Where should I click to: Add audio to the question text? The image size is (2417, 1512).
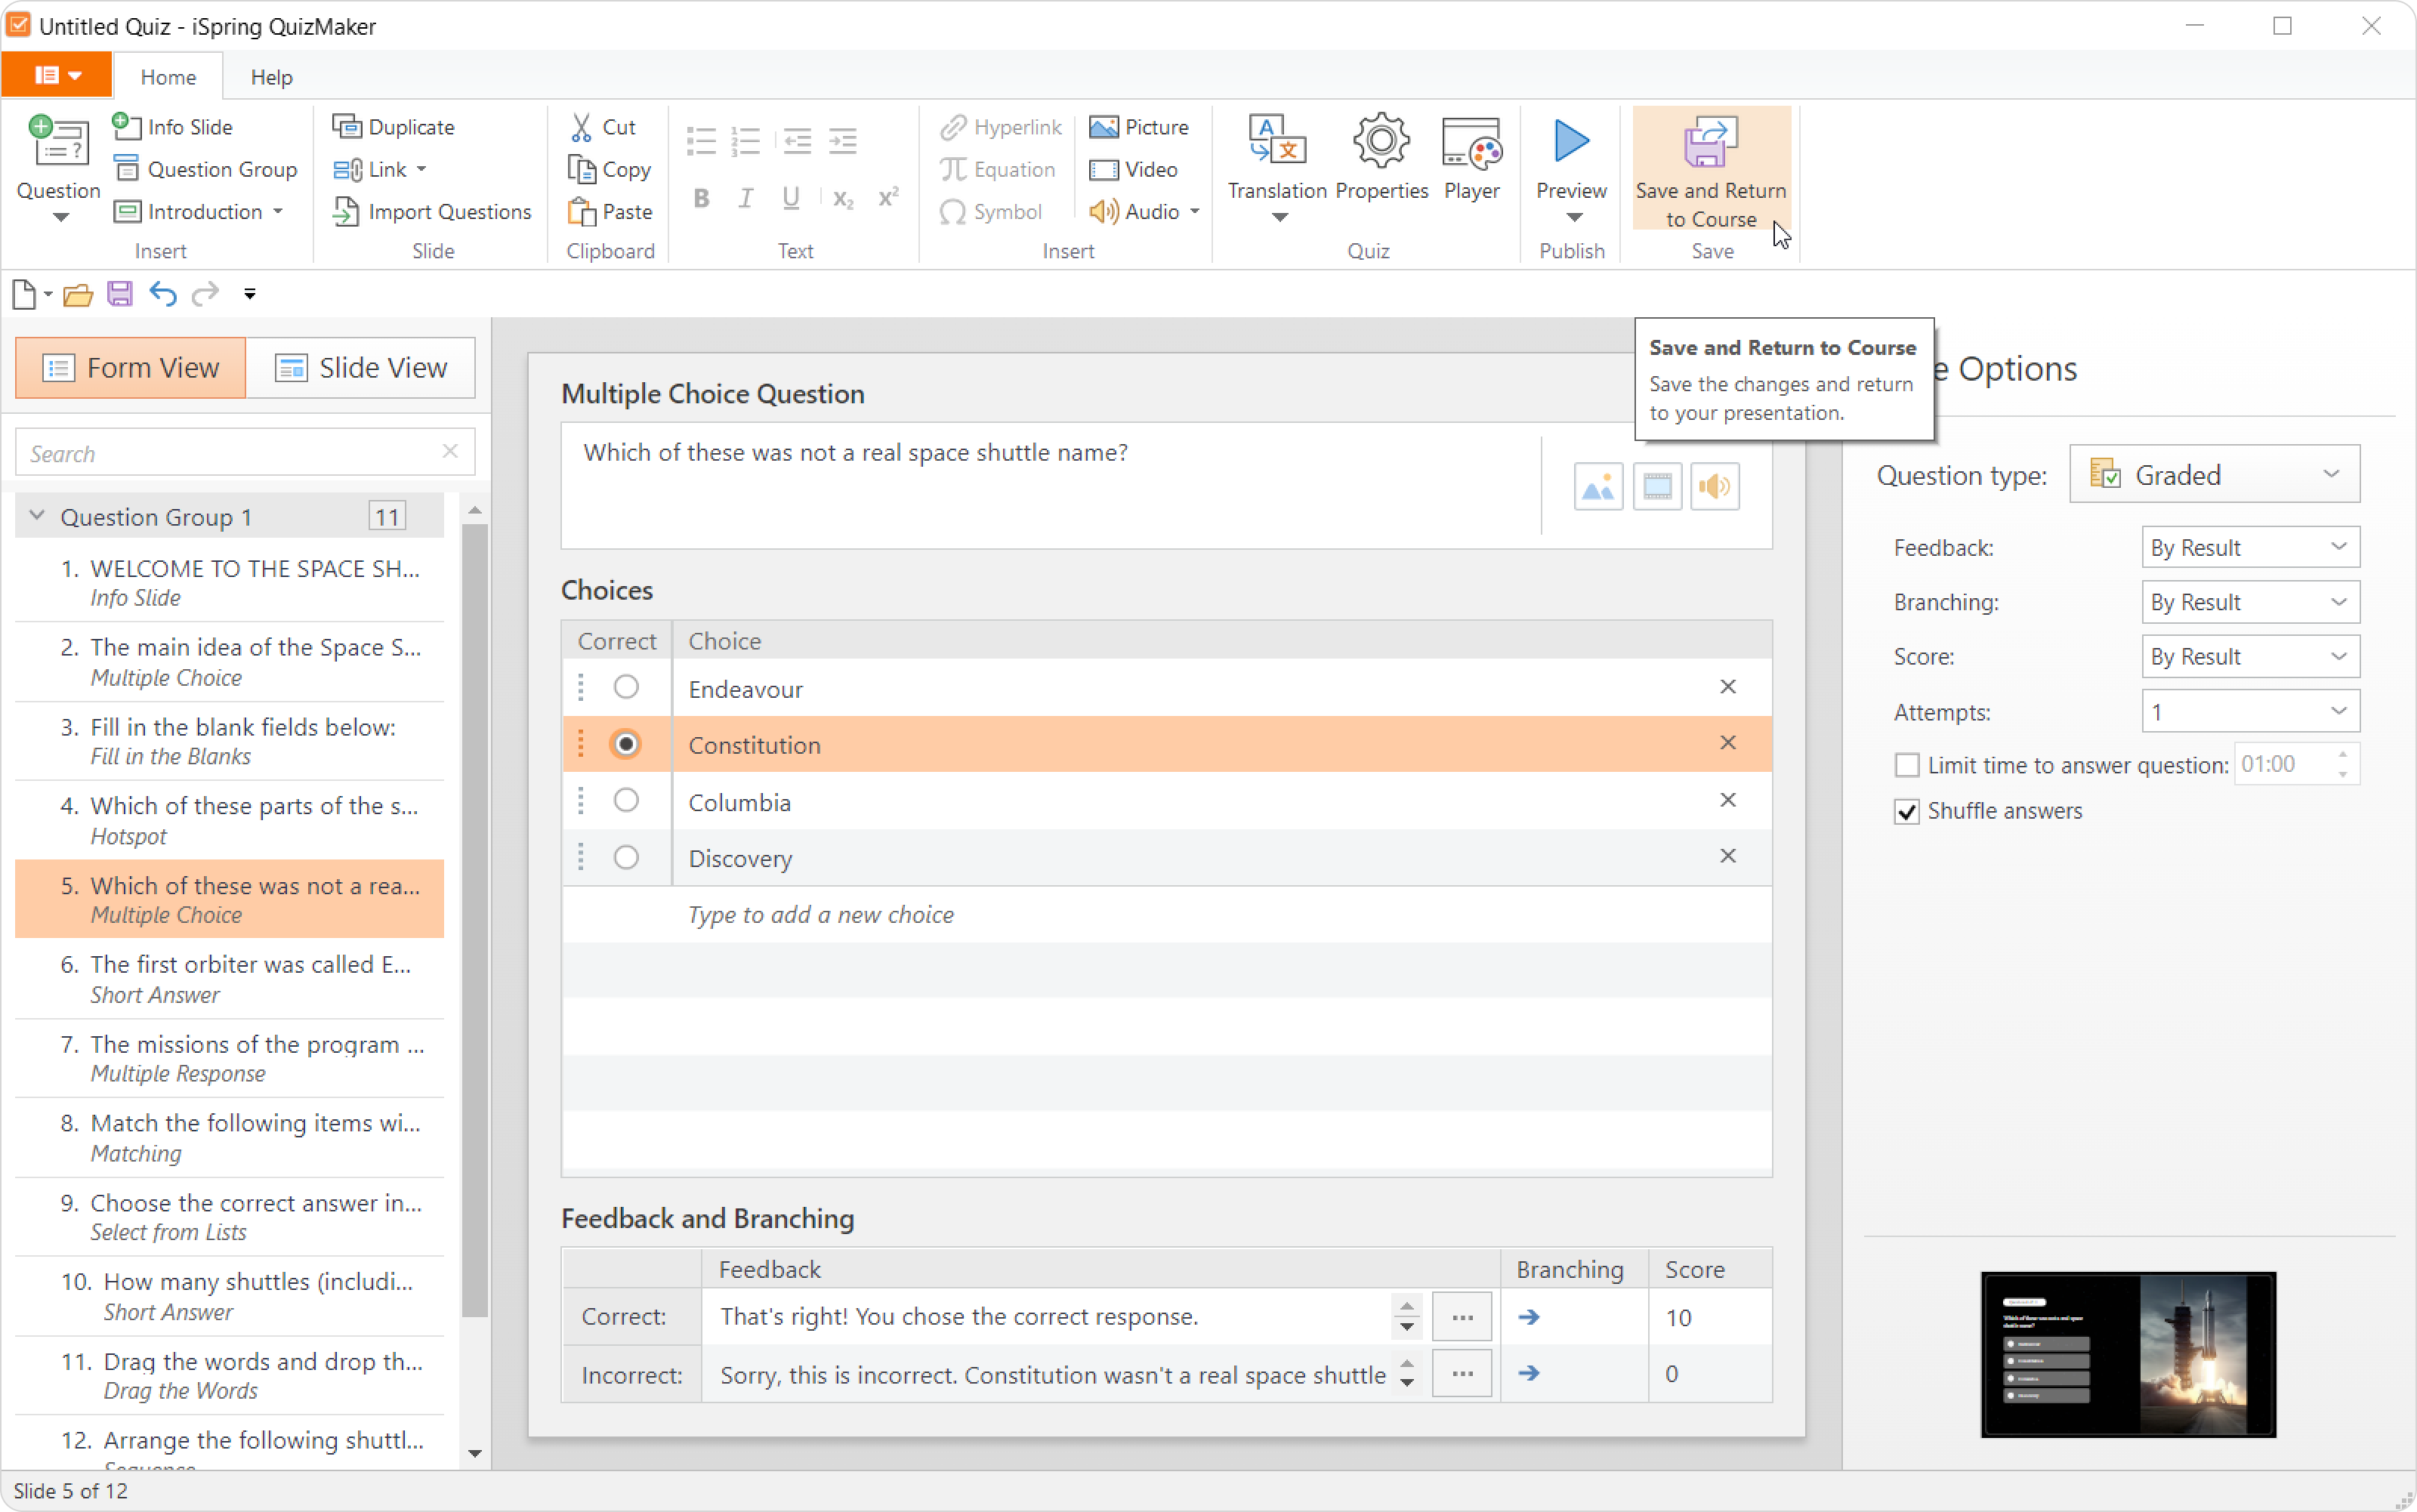[x=1714, y=487]
